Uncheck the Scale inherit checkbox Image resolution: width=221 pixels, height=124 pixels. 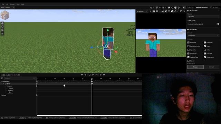tap(205, 46)
